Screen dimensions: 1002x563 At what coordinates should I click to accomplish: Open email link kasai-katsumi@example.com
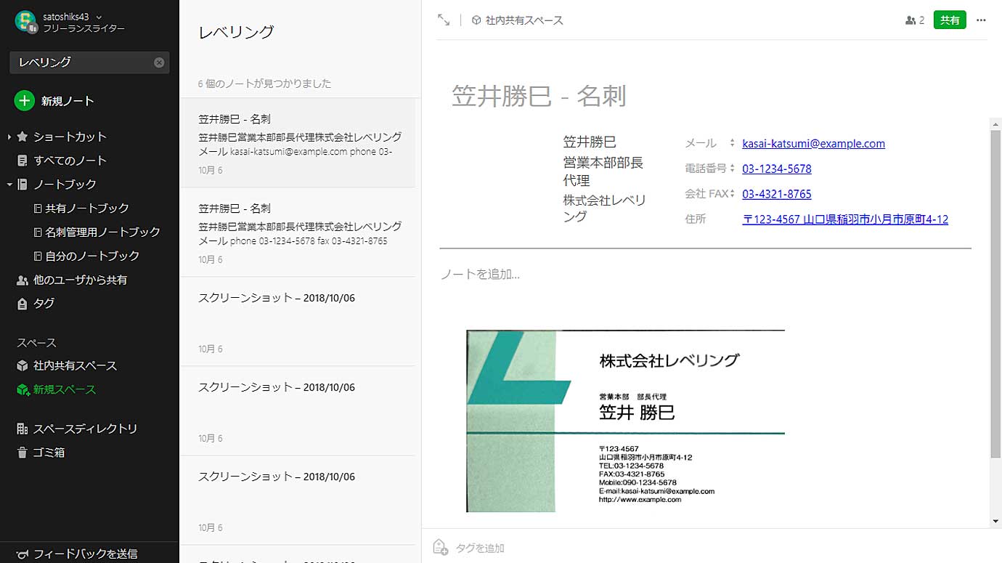coord(813,143)
